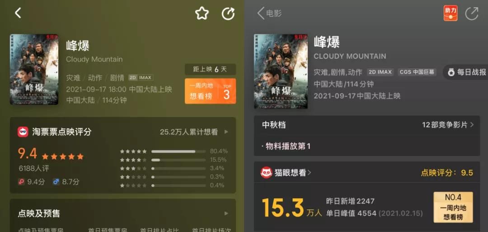Tap the circular share icon on left panel
Viewport: 488px width, 232px height.
[x=228, y=14]
